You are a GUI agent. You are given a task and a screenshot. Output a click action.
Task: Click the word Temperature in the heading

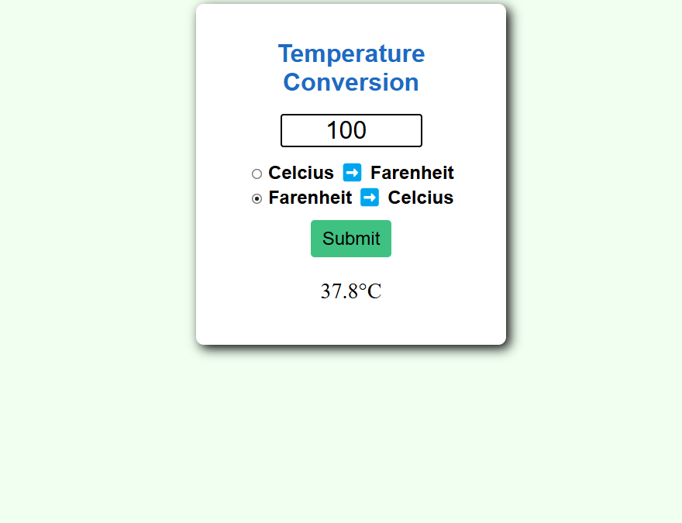[x=351, y=54]
